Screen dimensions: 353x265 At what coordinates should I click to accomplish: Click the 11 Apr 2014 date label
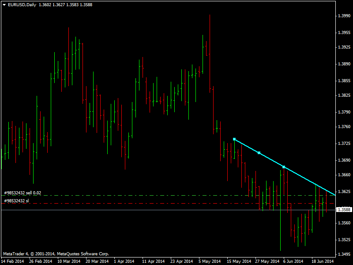[x=153, y=261]
